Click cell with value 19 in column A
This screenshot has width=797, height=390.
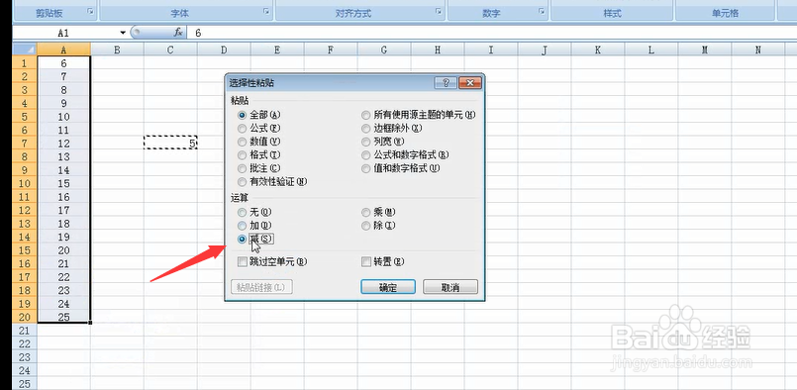pos(63,237)
